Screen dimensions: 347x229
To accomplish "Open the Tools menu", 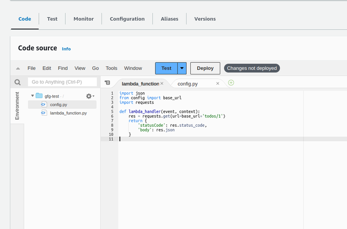I will (111, 68).
